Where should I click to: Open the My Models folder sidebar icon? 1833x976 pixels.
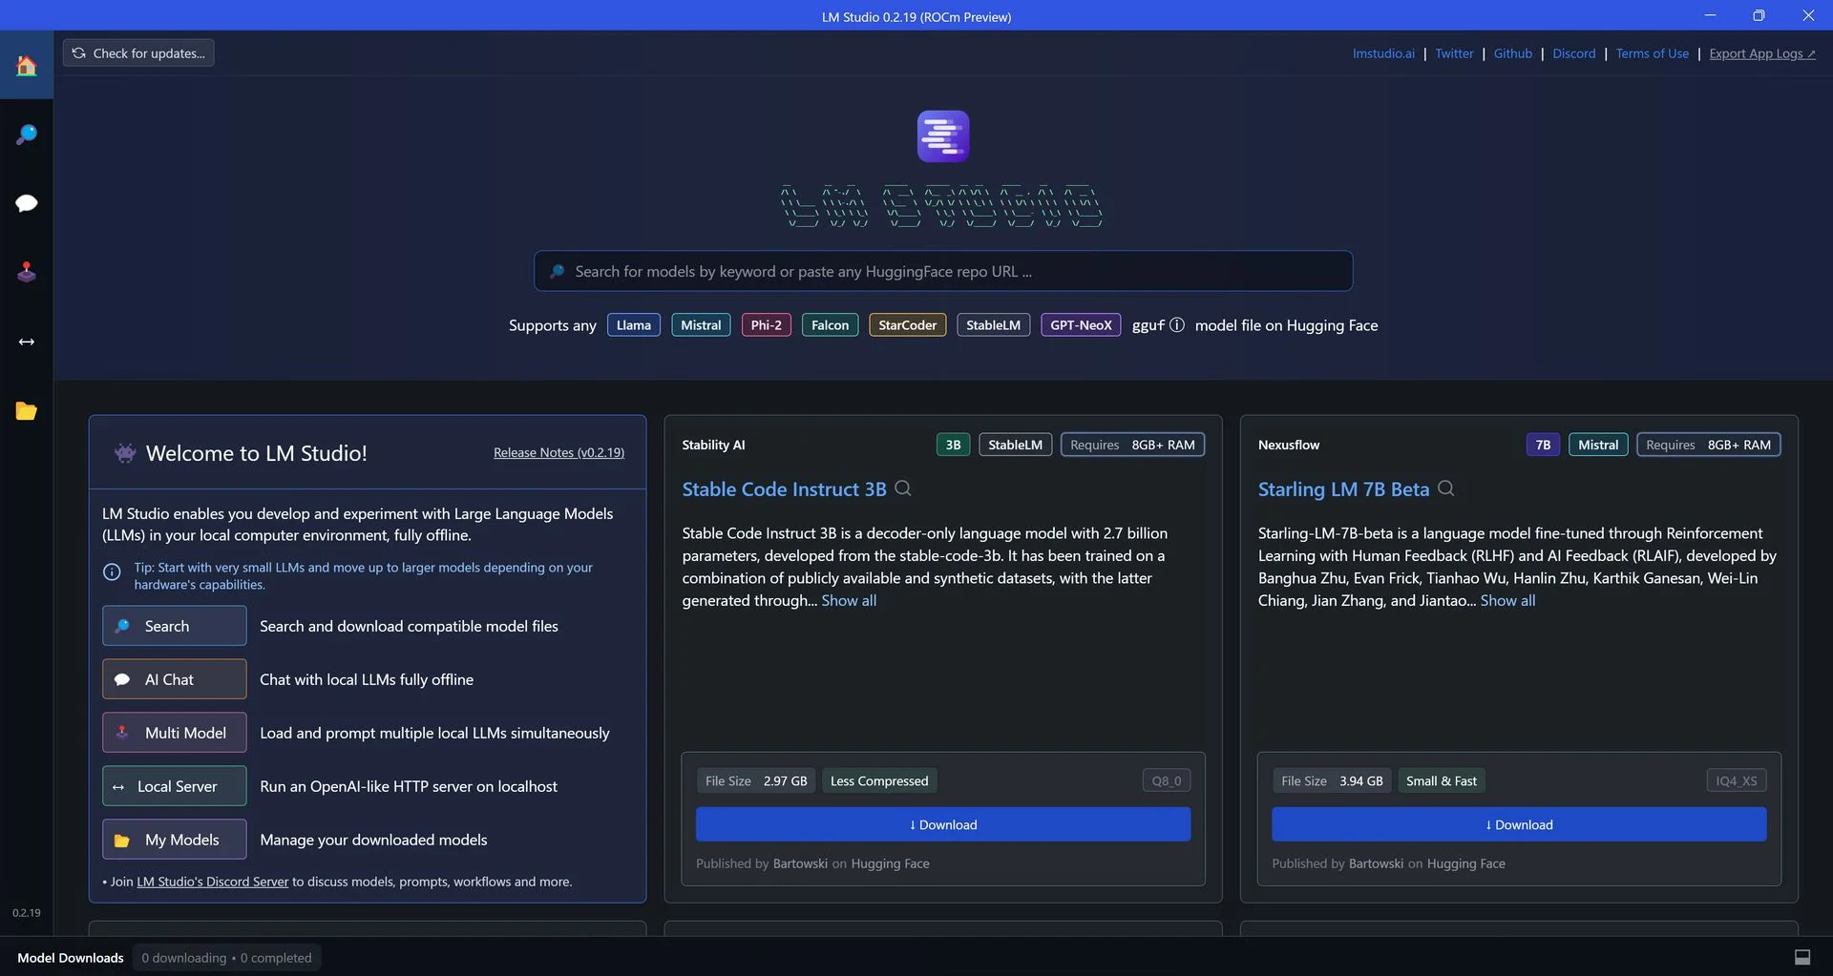pos(27,410)
